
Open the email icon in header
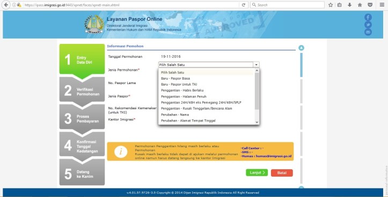click(x=368, y=32)
